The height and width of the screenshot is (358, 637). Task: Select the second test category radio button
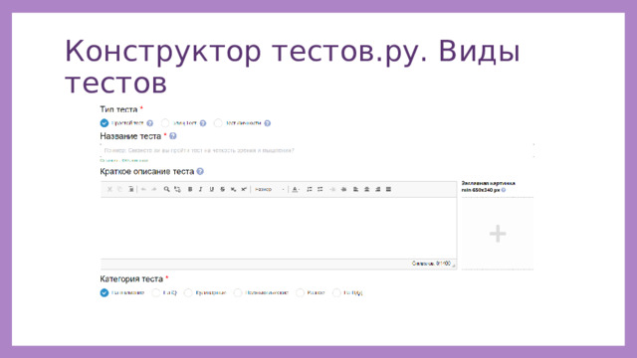[156, 292]
